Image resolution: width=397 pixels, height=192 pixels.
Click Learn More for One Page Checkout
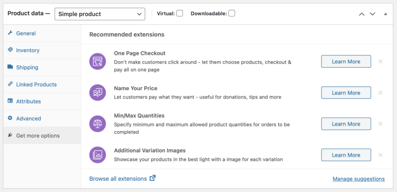click(x=346, y=61)
